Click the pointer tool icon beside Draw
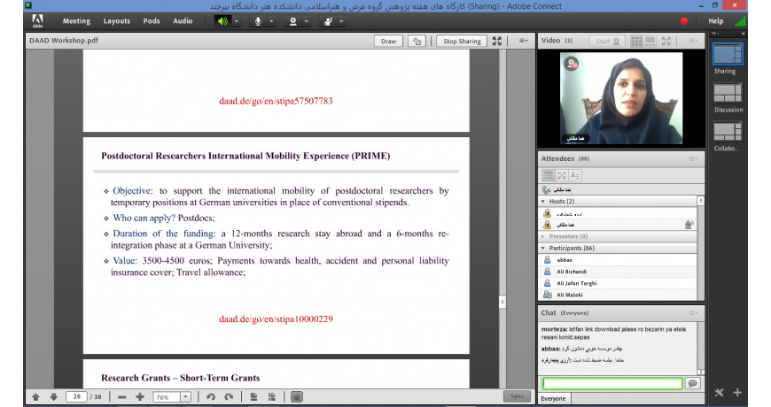Screen dimensions: 771x407 (417, 42)
